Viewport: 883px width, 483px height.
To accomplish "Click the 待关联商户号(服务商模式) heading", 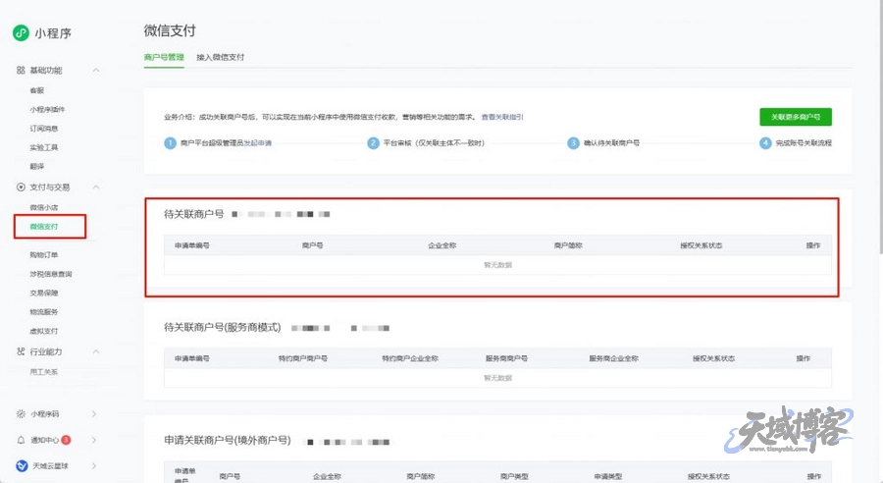I will pyautogui.click(x=223, y=328).
